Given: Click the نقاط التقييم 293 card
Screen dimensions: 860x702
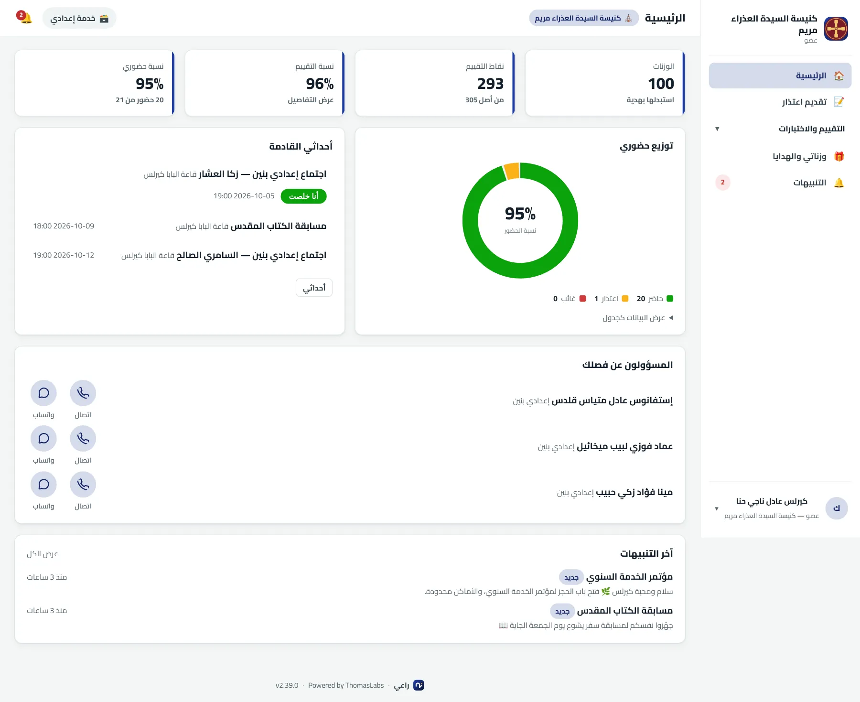Looking at the screenshot, I should (435, 83).
